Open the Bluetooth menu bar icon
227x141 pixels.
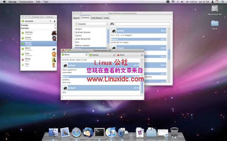[x=178, y=2]
